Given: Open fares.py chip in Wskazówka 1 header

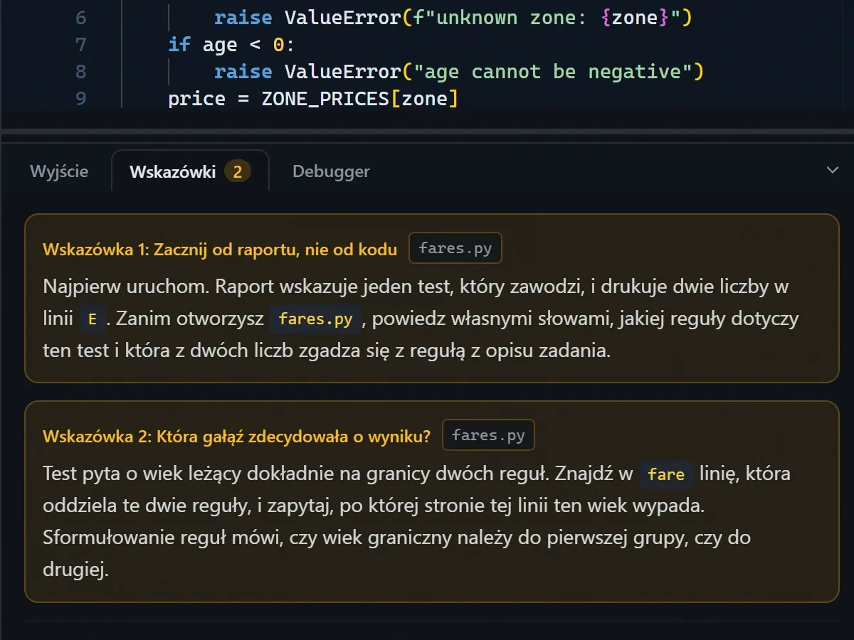Looking at the screenshot, I should (455, 249).
